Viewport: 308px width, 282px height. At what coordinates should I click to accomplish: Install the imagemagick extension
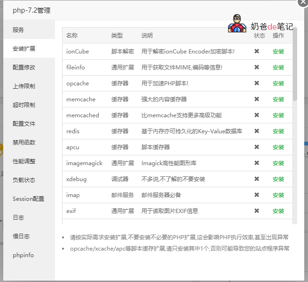pos(278,163)
